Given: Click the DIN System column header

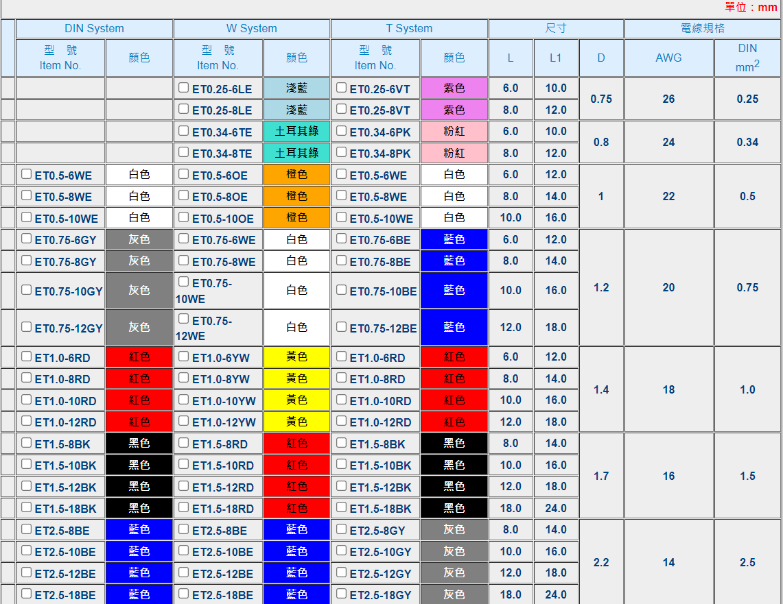Looking at the screenshot, I should tap(94, 29).
